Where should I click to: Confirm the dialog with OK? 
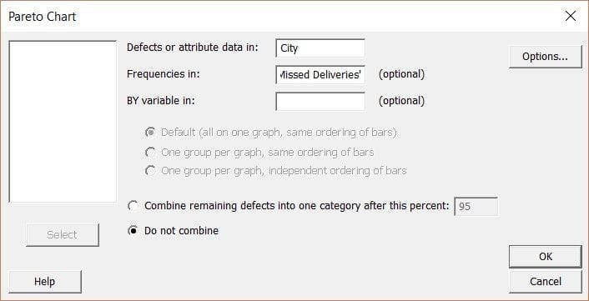coord(546,256)
